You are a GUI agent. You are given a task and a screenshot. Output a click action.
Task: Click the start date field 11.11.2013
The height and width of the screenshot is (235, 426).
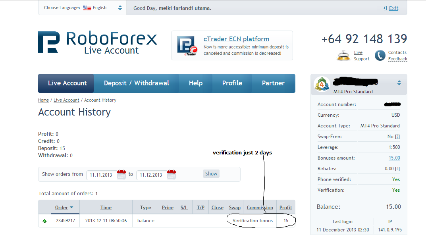[x=101, y=175]
